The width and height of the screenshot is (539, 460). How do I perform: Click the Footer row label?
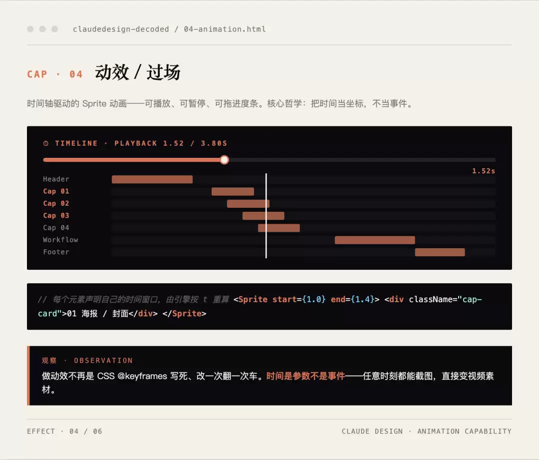(56, 252)
